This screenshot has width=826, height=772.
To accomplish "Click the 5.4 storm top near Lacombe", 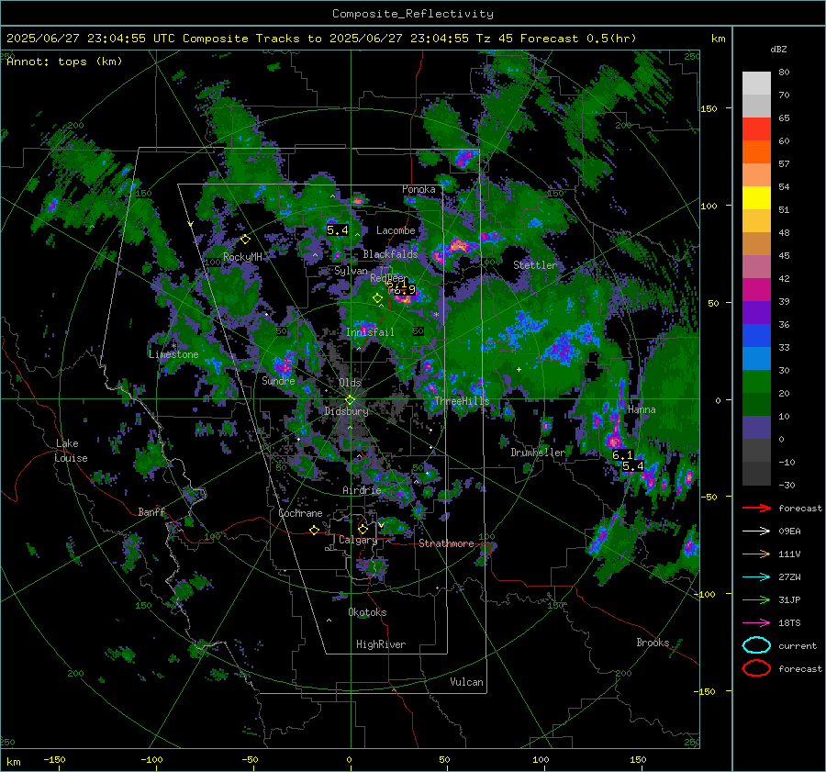I will [x=337, y=229].
